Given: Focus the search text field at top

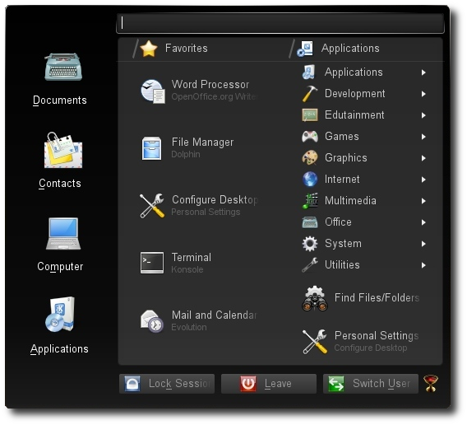Looking at the screenshot, I should (x=280, y=23).
